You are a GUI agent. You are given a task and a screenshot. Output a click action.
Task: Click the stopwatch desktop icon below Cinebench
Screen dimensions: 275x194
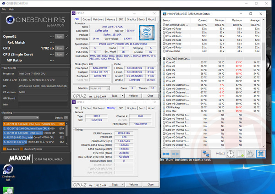point(8,190)
